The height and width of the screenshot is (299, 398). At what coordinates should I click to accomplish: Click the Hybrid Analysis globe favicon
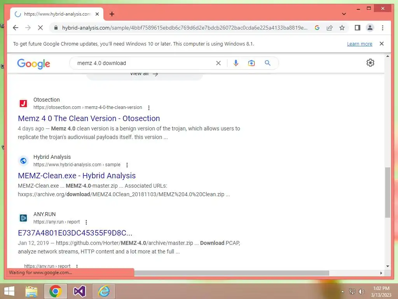[x=23, y=161]
